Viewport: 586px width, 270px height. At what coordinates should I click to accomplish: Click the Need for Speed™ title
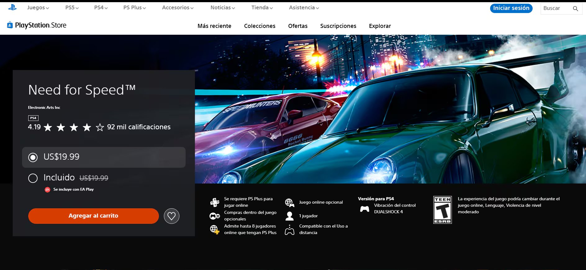[x=82, y=90]
